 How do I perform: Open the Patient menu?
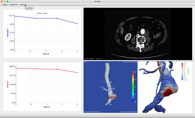click(5, 5)
